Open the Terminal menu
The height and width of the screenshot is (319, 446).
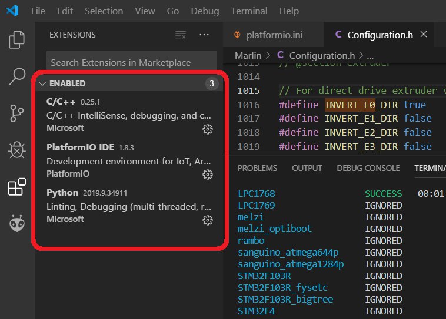coord(249,11)
